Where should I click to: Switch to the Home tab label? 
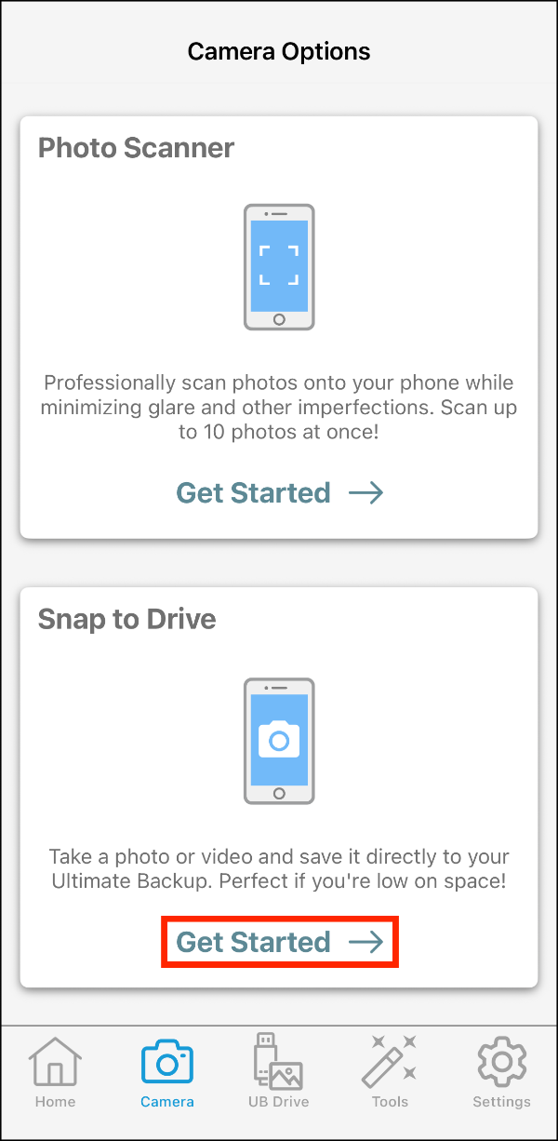[55, 1102]
